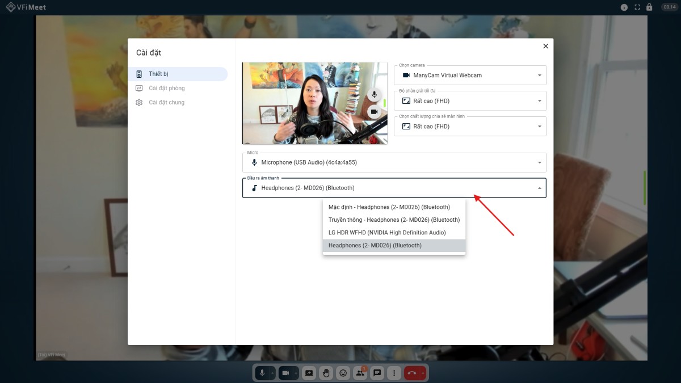This screenshot has height=383, width=681.
Task: Open the ManyCam Virtual Webcam camera dropdown
Action: coord(470,75)
